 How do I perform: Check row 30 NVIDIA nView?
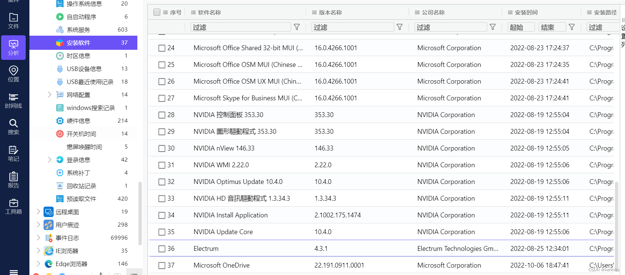[162, 148]
